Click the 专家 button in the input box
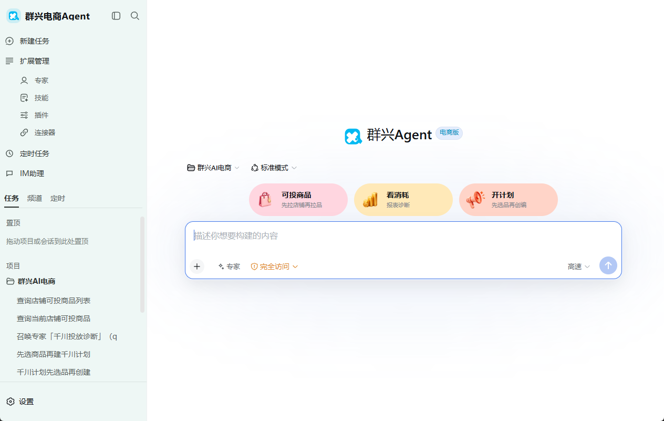 (229, 266)
